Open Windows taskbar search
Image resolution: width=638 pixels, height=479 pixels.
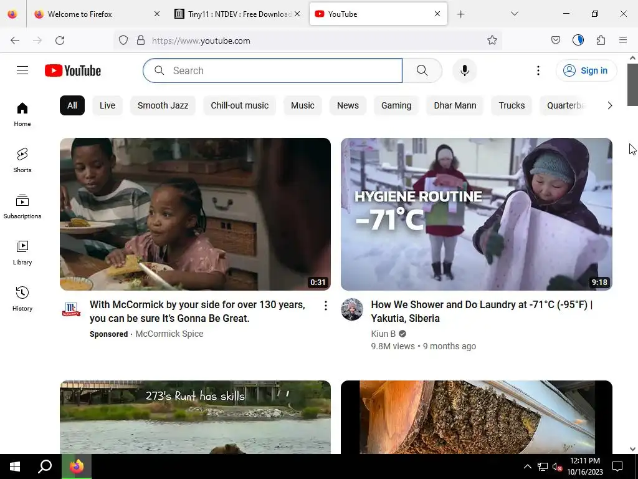[x=45, y=467]
